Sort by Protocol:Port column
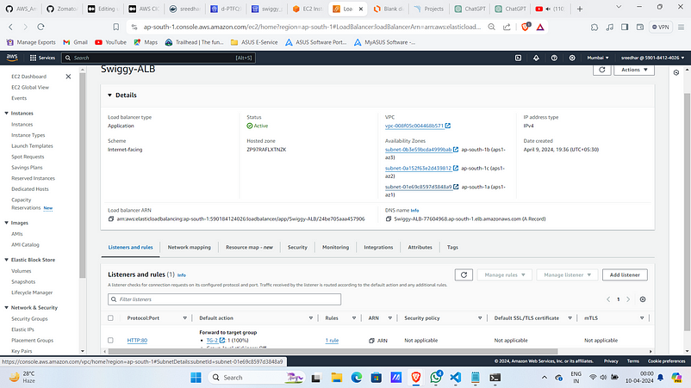 click(x=184, y=318)
